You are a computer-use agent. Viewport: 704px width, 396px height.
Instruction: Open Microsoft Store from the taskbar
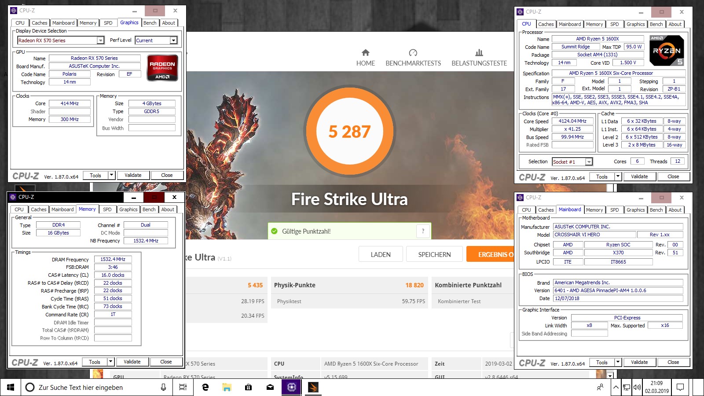coord(248,387)
